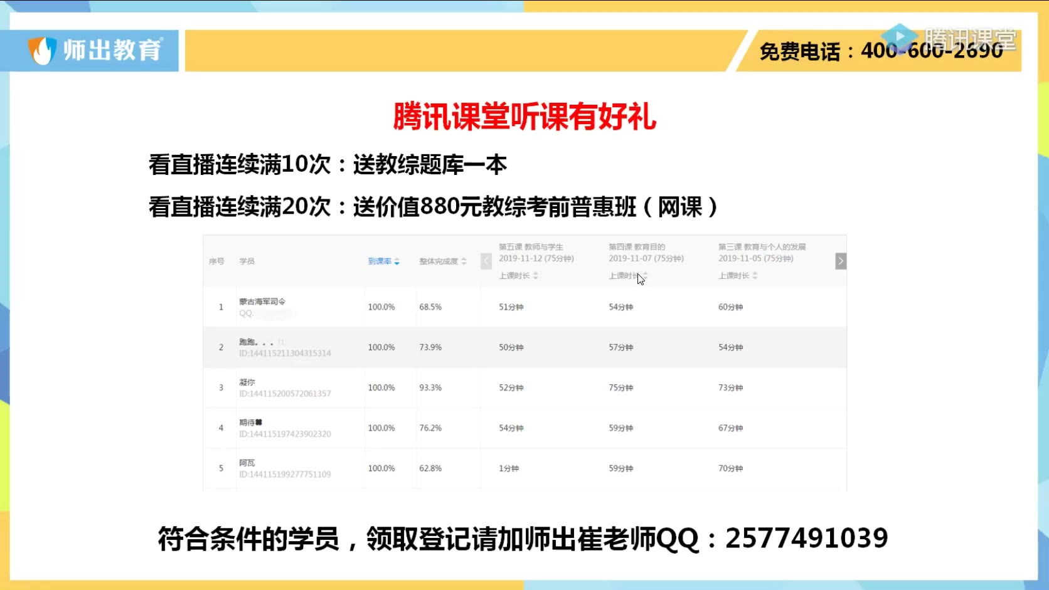The image size is (1049, 590).
Task: Sort 第三课 上课时长 column arrows
Action: pos(755,276)
